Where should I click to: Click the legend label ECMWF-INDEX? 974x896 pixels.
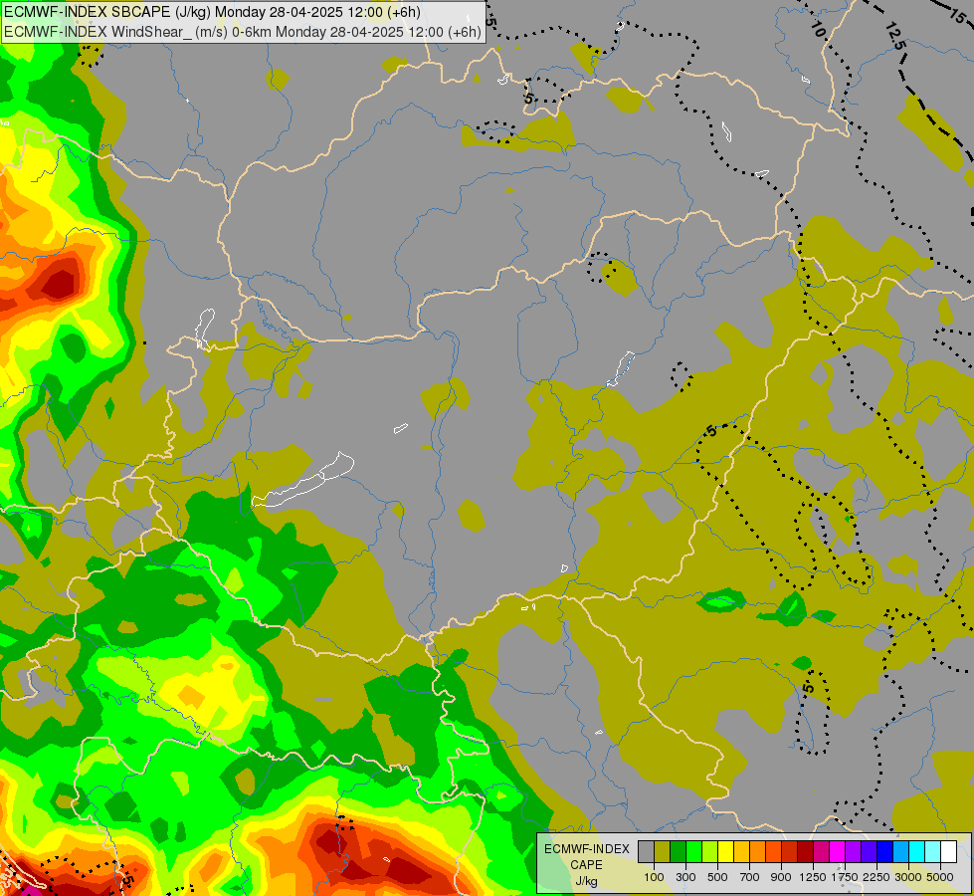click(x=586, y=849)
